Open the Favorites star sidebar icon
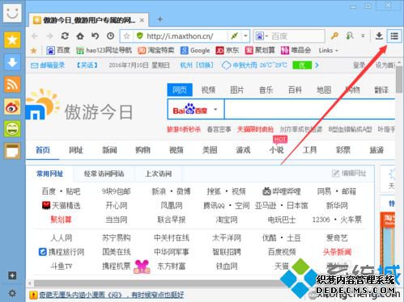The height and width of the screenshot is (302, 404). point(12,40)
